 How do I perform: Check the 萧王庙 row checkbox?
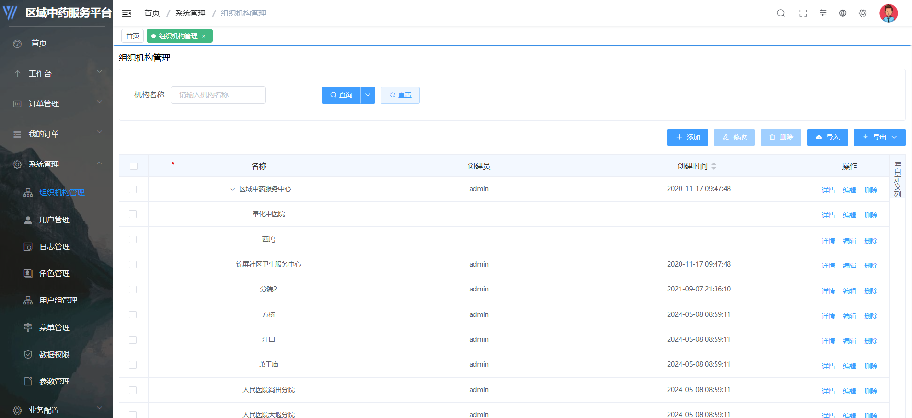[x=133, y=365]
